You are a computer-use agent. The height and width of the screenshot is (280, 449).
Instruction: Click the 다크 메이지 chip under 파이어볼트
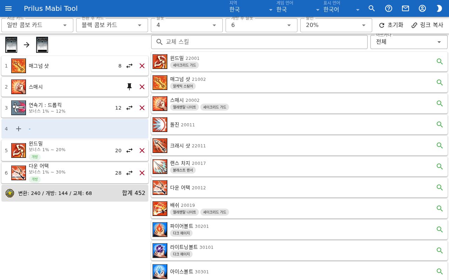tap(181, 233)
